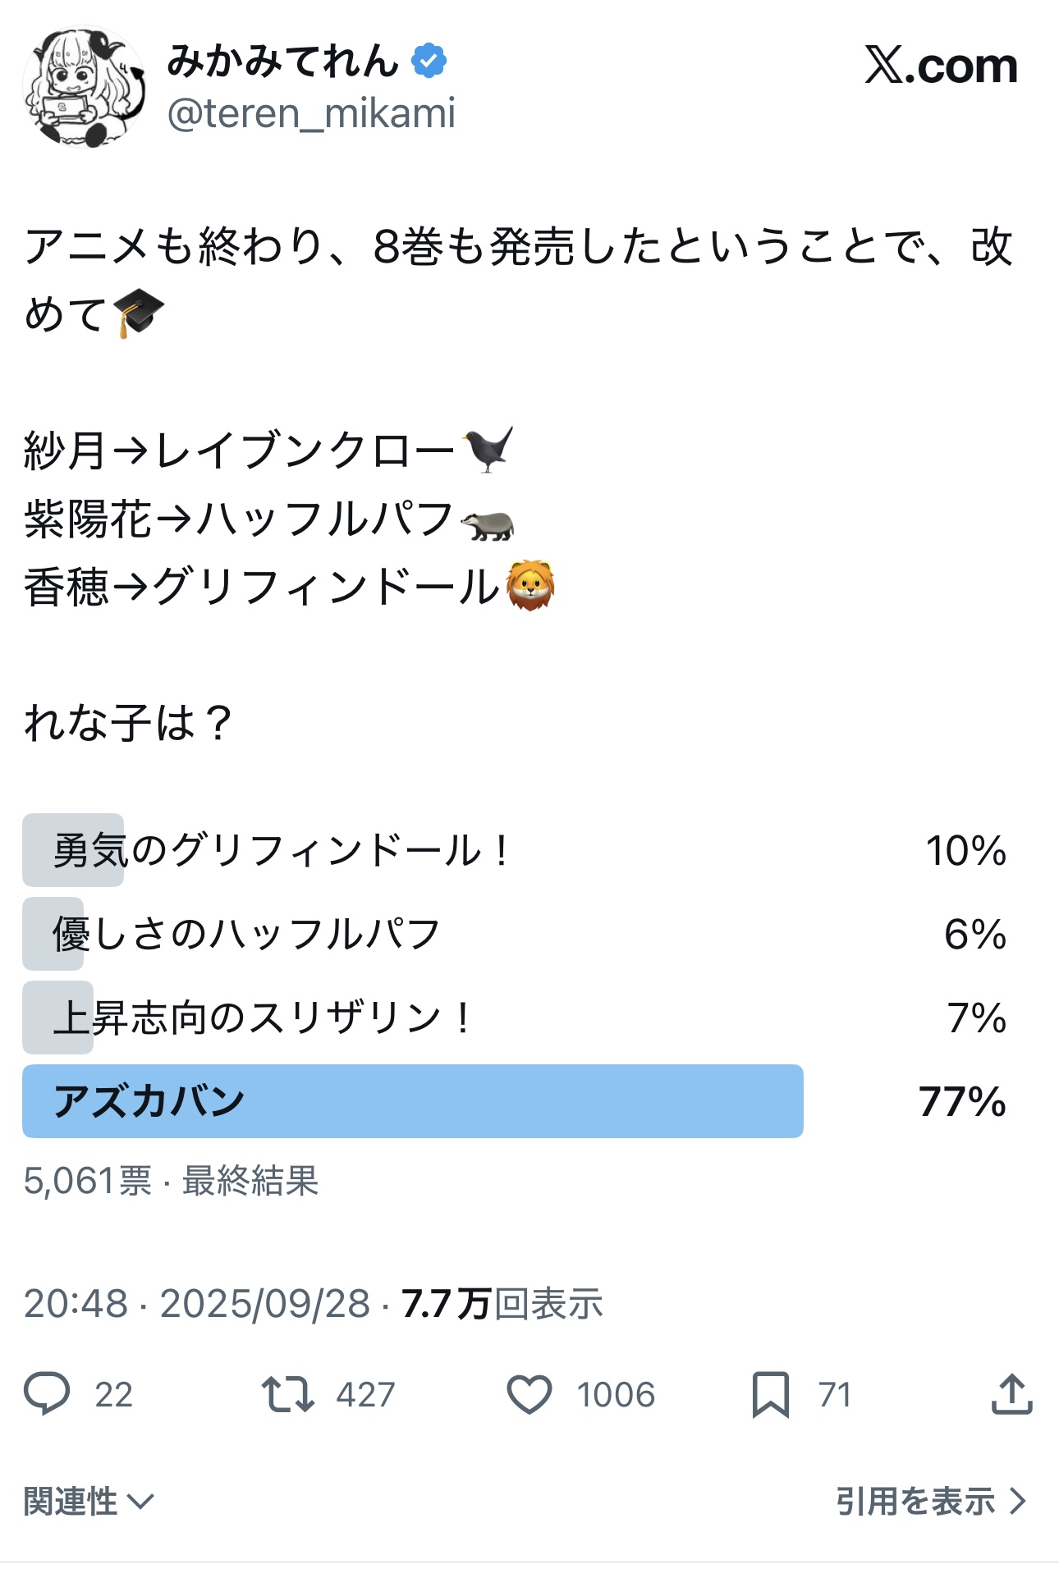Open the share upload icon

tap(1011, 1393)
